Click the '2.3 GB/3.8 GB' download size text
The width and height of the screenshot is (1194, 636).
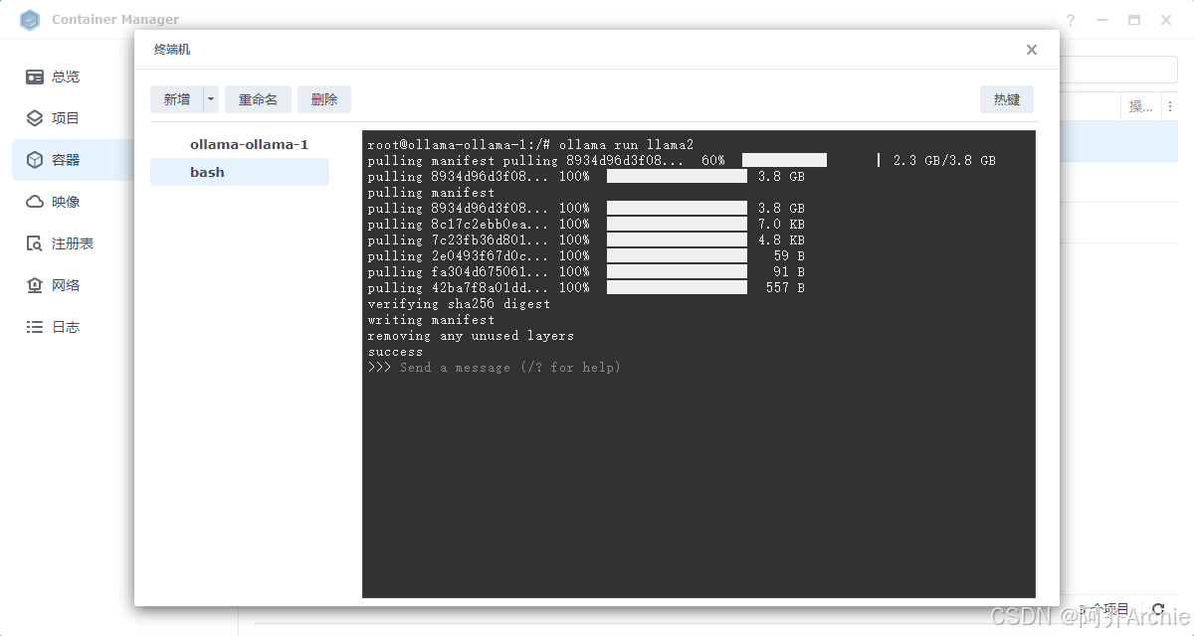(944, 161)
